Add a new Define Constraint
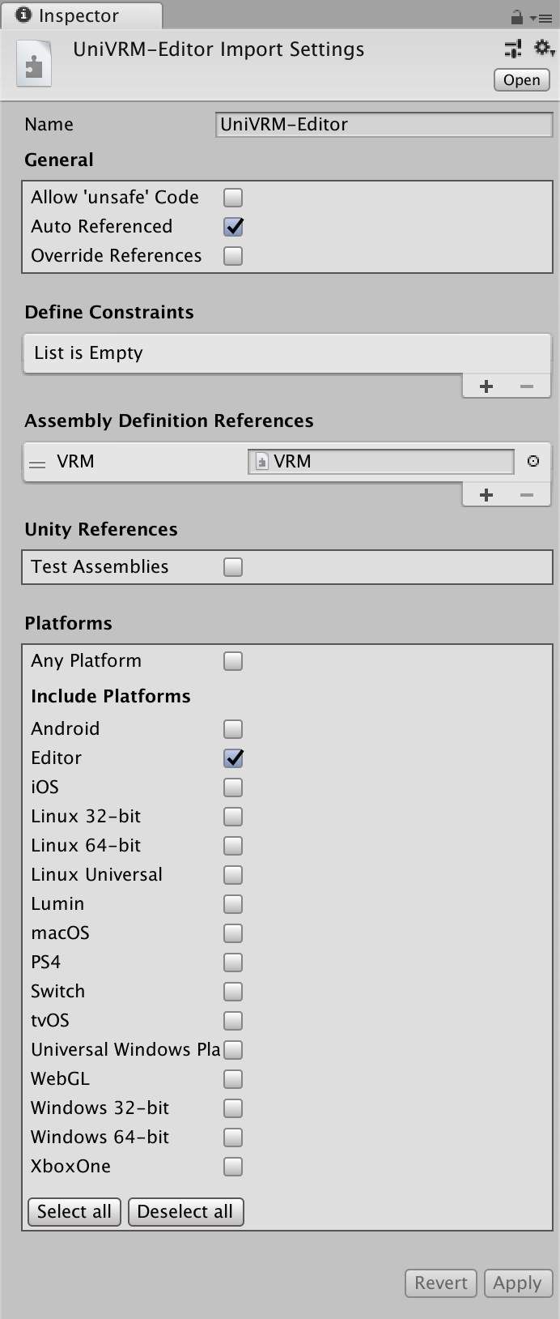Screen dimensions: 560x1319 coord(486,386)
